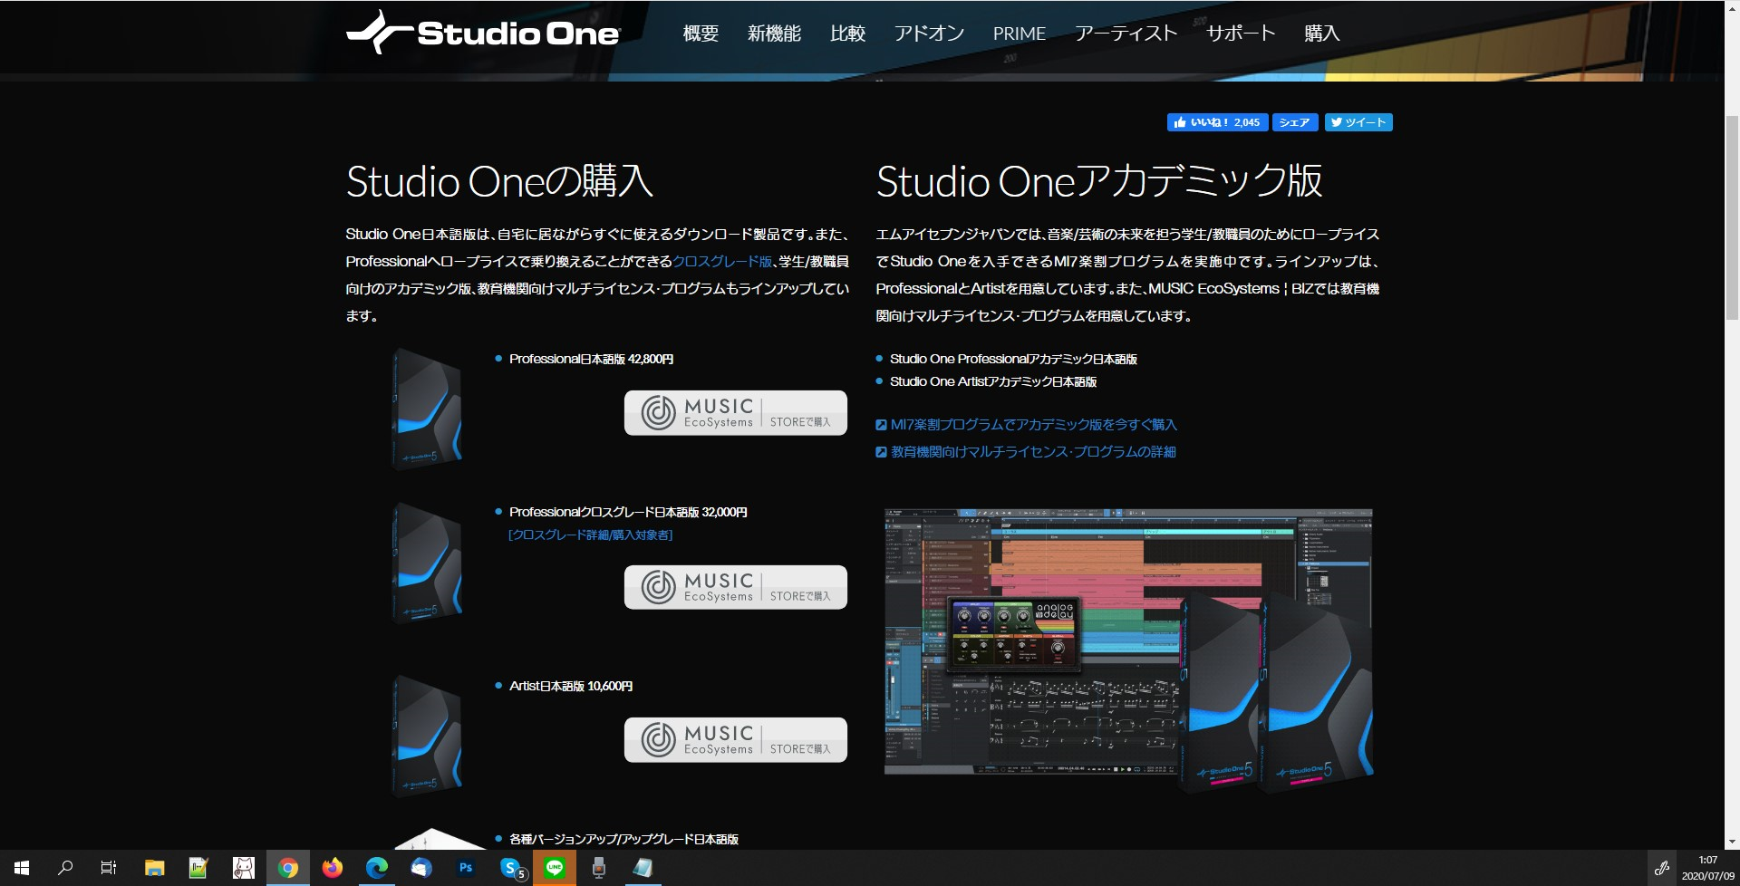Open the クロスグレード版 inline link
Image resolution: width=1740 pixels, height=886 pixels.
click(722, 261)
